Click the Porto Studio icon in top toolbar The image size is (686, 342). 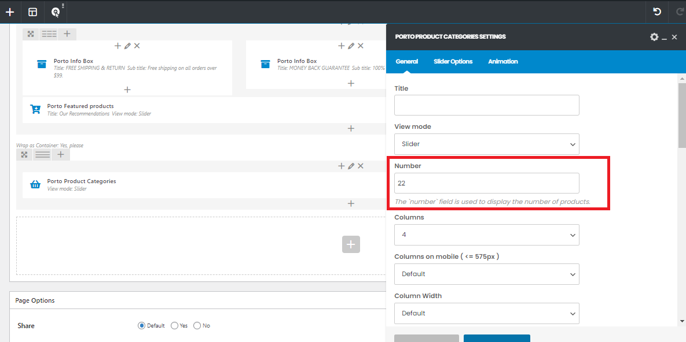(56, 12)
